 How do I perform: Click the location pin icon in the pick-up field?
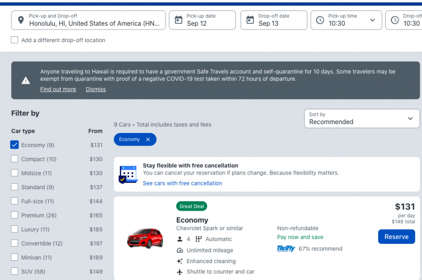pyautogui.click(x=21, y=20)
